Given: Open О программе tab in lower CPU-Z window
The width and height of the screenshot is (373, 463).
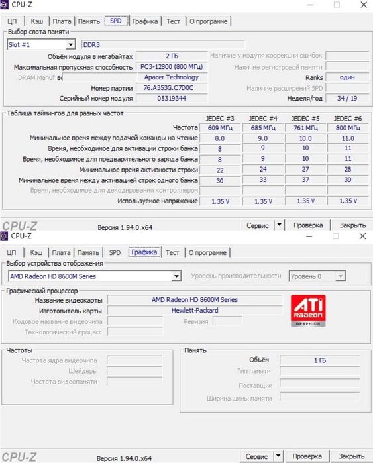Looking at the screenshot, I should 207,253.
